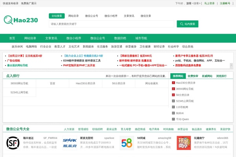Screen dimensions: 236x157
Task: Focus the keyword search input field
Action: [x=111, y=24]
